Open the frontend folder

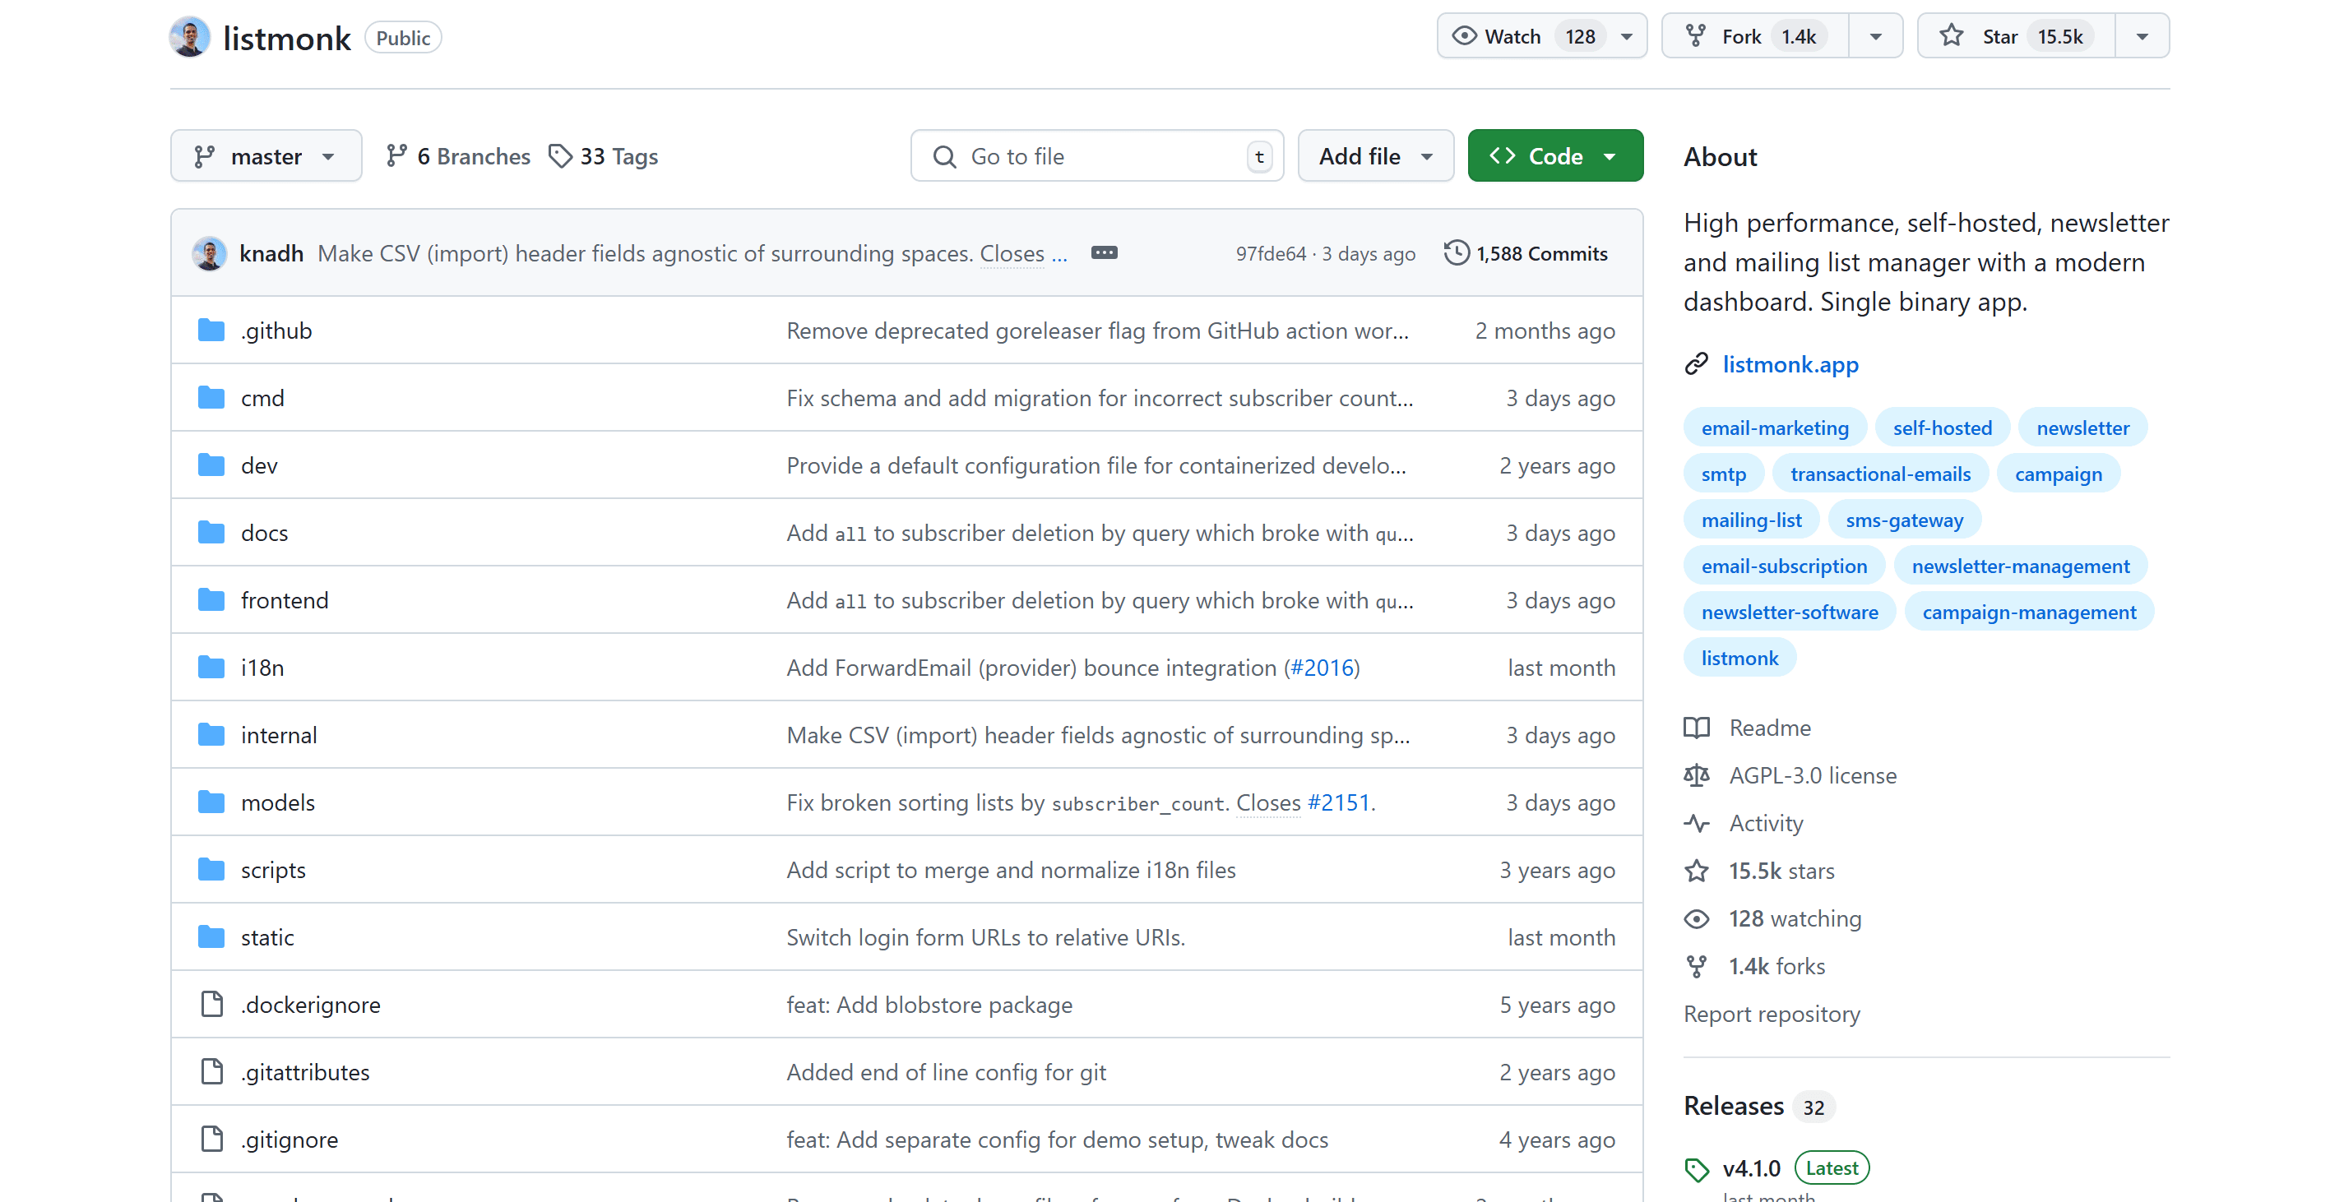284,599
